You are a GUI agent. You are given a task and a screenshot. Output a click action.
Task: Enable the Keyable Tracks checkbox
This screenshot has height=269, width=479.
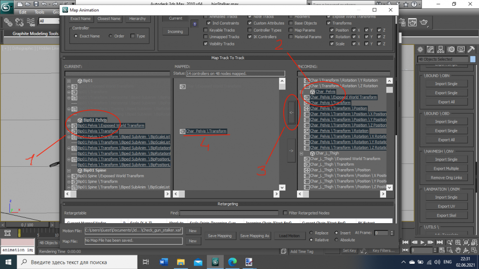tap(206, 30)
